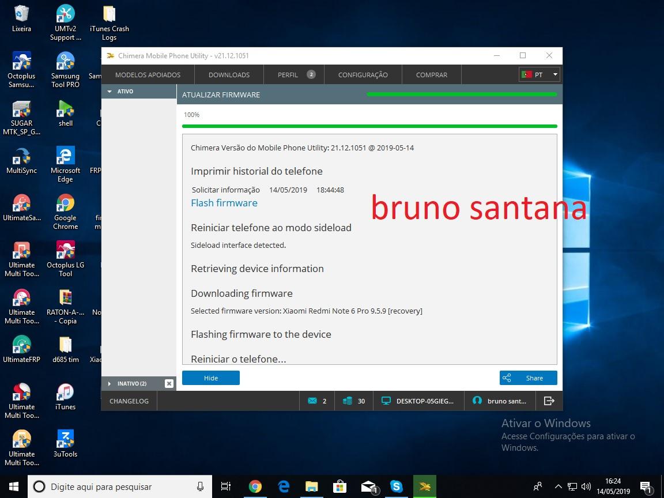Viewport: 664px width, 498px height.
Task: Open d685 tim folder icon
Action: click(x=65, y=349)
